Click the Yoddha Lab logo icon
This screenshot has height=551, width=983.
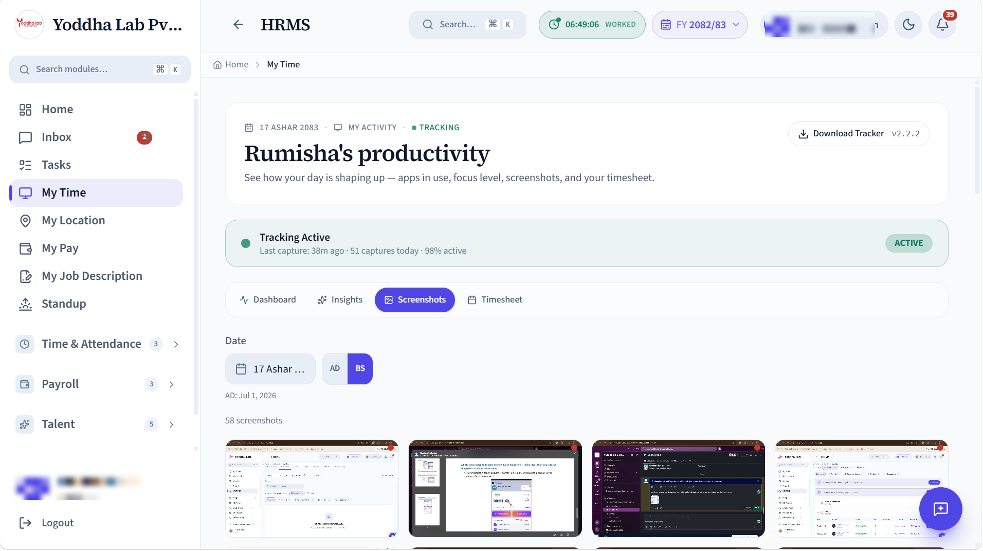29,24
